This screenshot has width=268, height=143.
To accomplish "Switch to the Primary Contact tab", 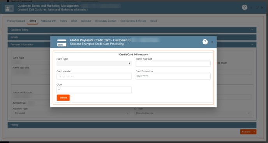I will pyautogui.click(x=16, y=21).
